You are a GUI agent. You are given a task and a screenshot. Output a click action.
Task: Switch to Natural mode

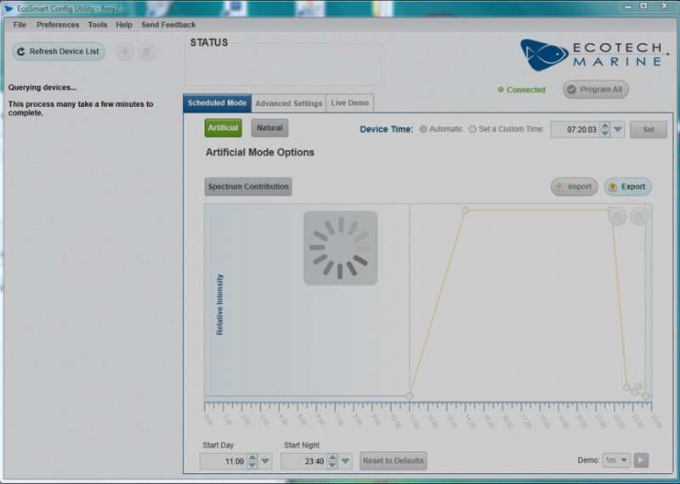coord(269,127)
